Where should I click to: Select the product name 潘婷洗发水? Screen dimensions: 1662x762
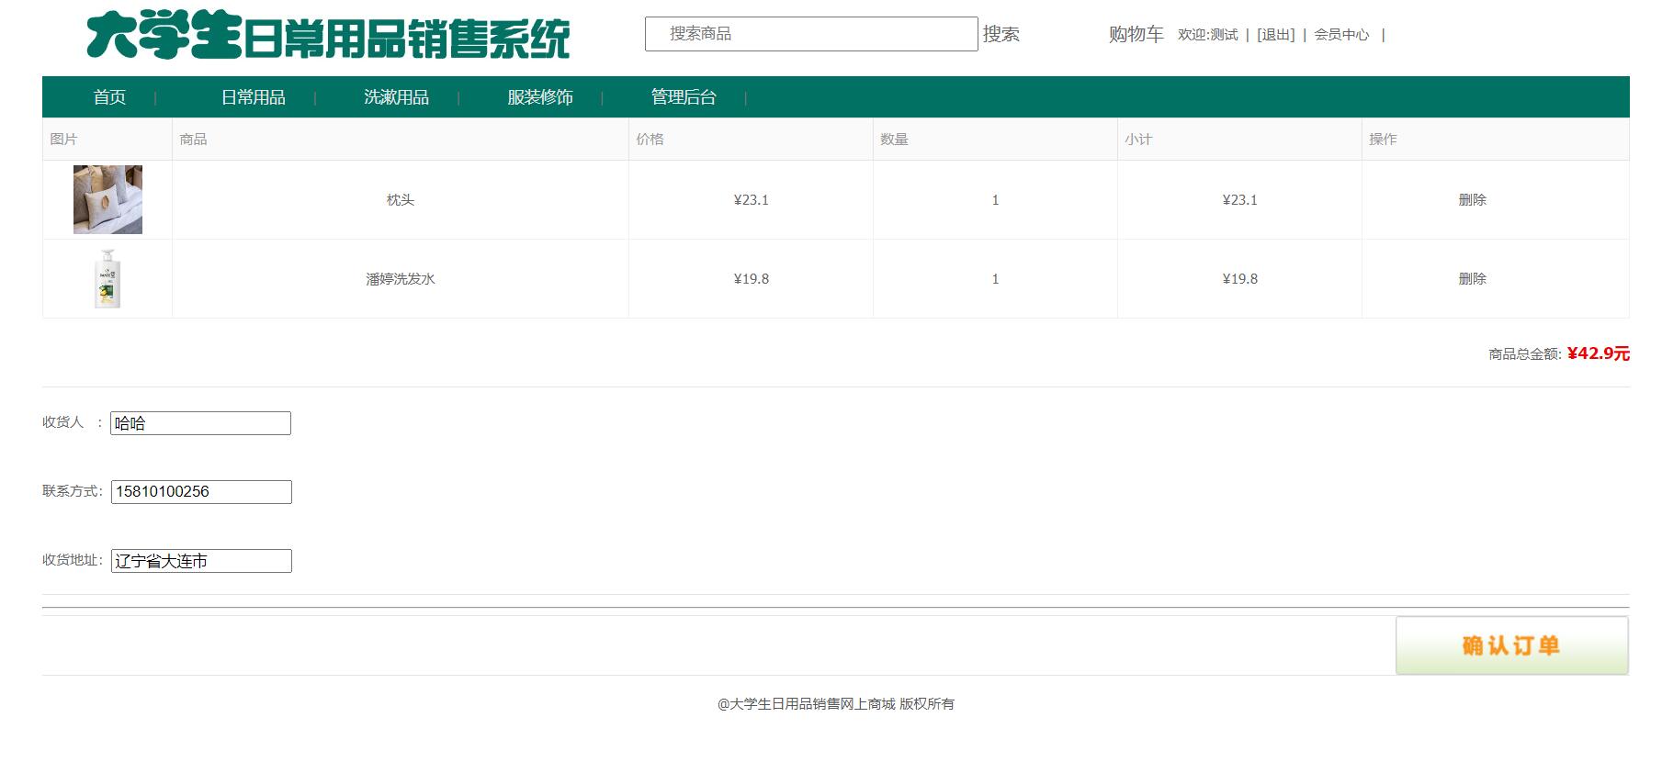coord(401,279)
